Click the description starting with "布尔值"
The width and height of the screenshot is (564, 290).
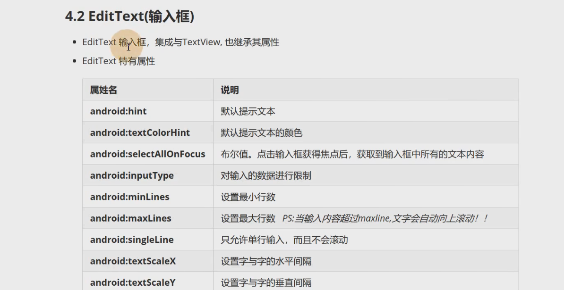[x=352, y=154]
